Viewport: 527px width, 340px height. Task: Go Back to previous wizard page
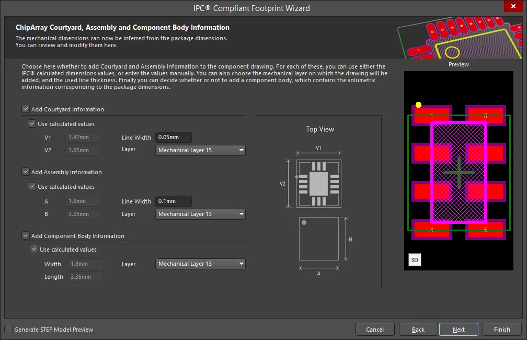click(x=418, y=330)
